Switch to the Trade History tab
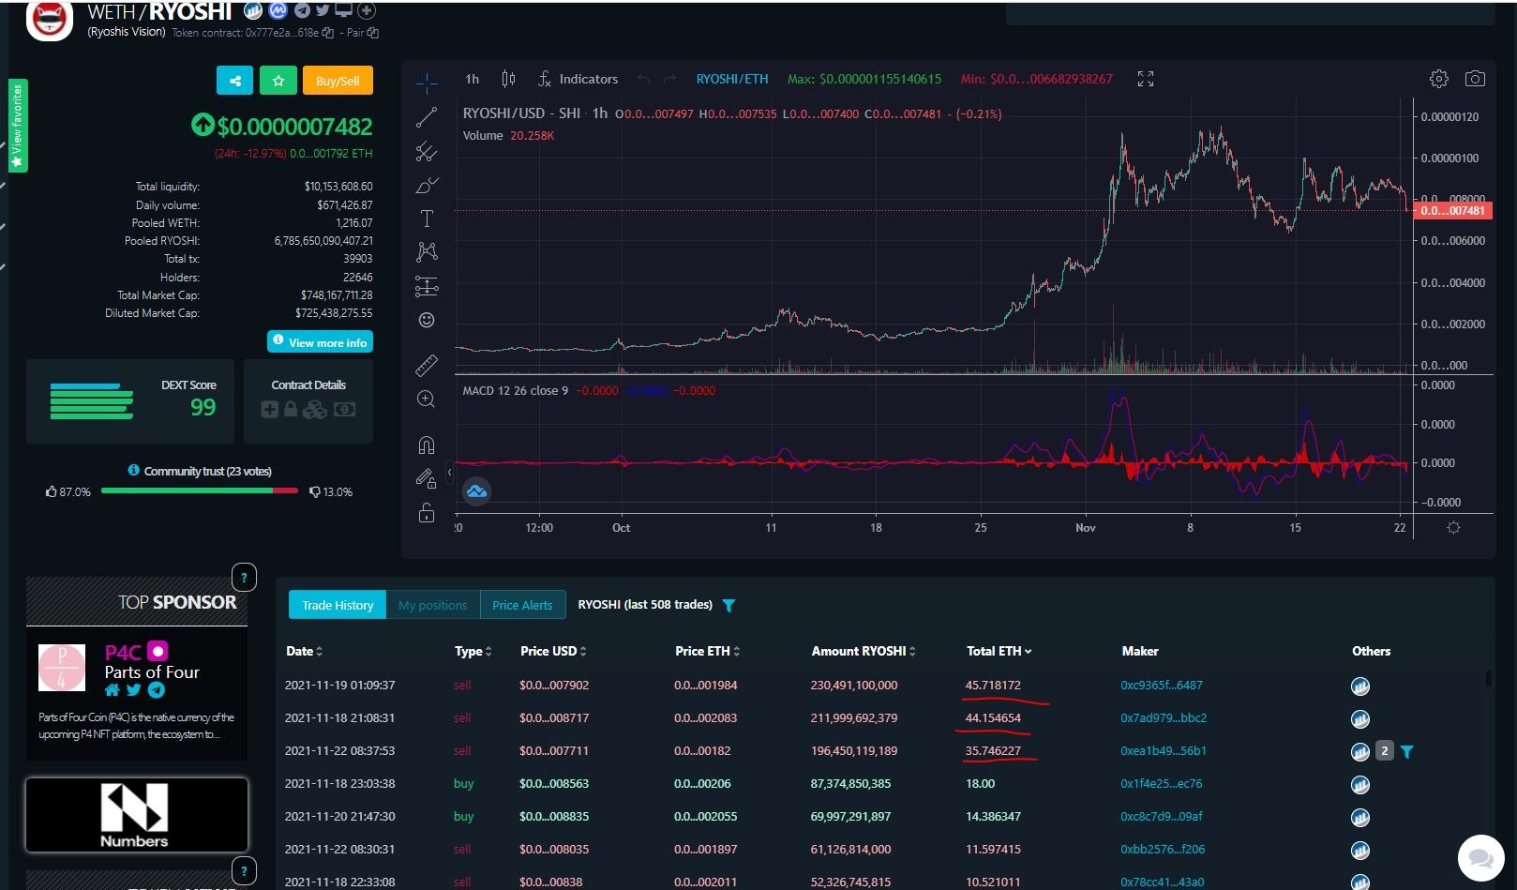 click(338, 605)
